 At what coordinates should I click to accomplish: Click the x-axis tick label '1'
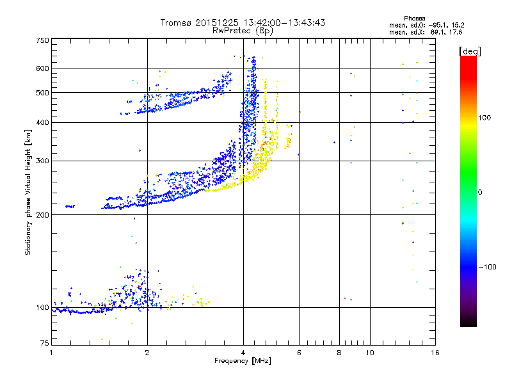51,353
